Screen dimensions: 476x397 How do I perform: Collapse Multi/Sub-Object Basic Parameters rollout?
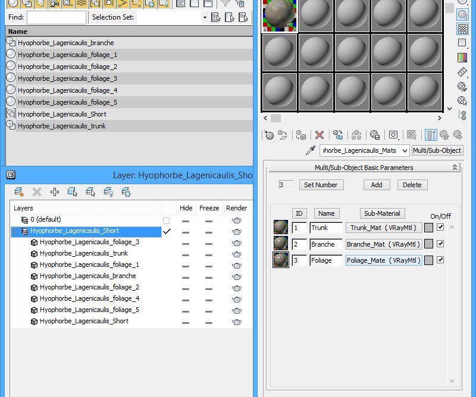click(x=364, y=168)
